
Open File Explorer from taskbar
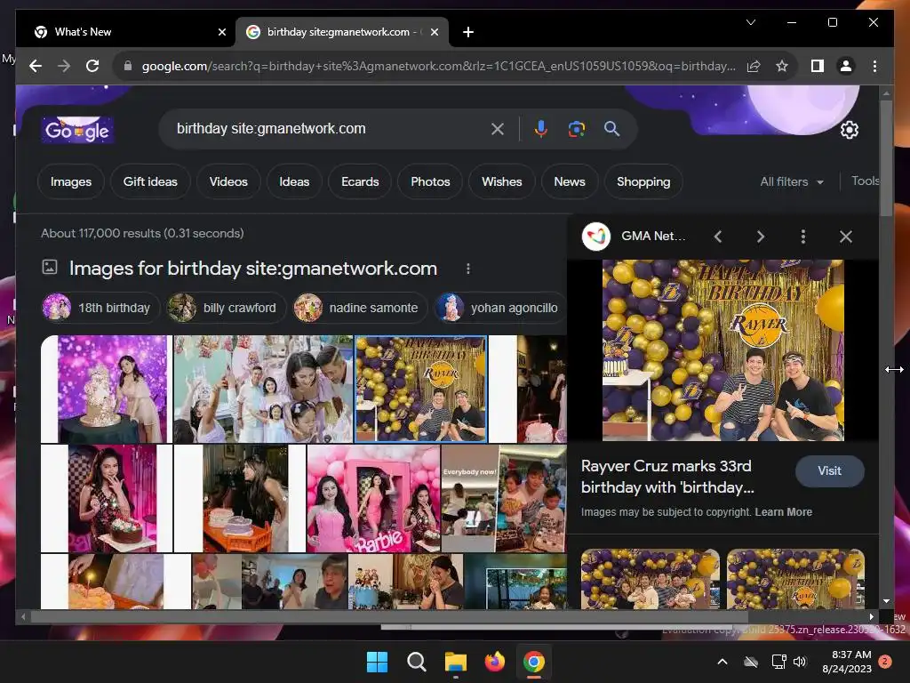[x=456, y=662]
